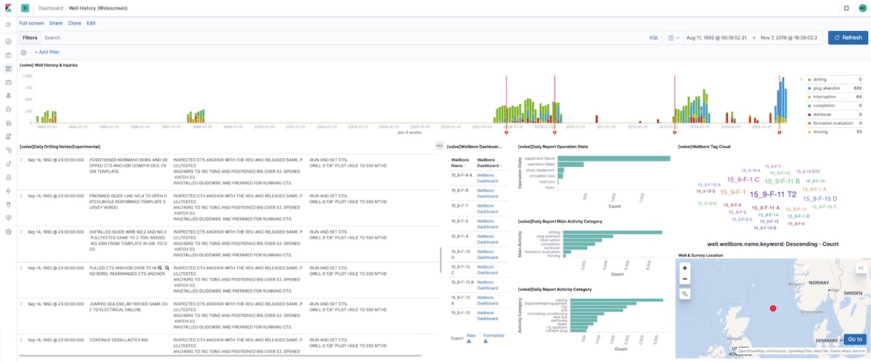Open filter options gear beside Add filter
871x362 pixels.
(x=24, y=52)
